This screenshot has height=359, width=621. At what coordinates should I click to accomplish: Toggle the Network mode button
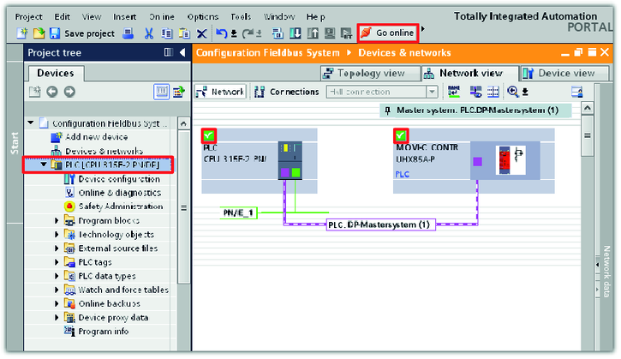tap(221, 92)
